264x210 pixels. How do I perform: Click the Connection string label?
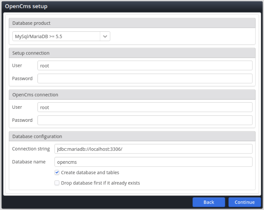pyautogui.click(x=31, y=149)
